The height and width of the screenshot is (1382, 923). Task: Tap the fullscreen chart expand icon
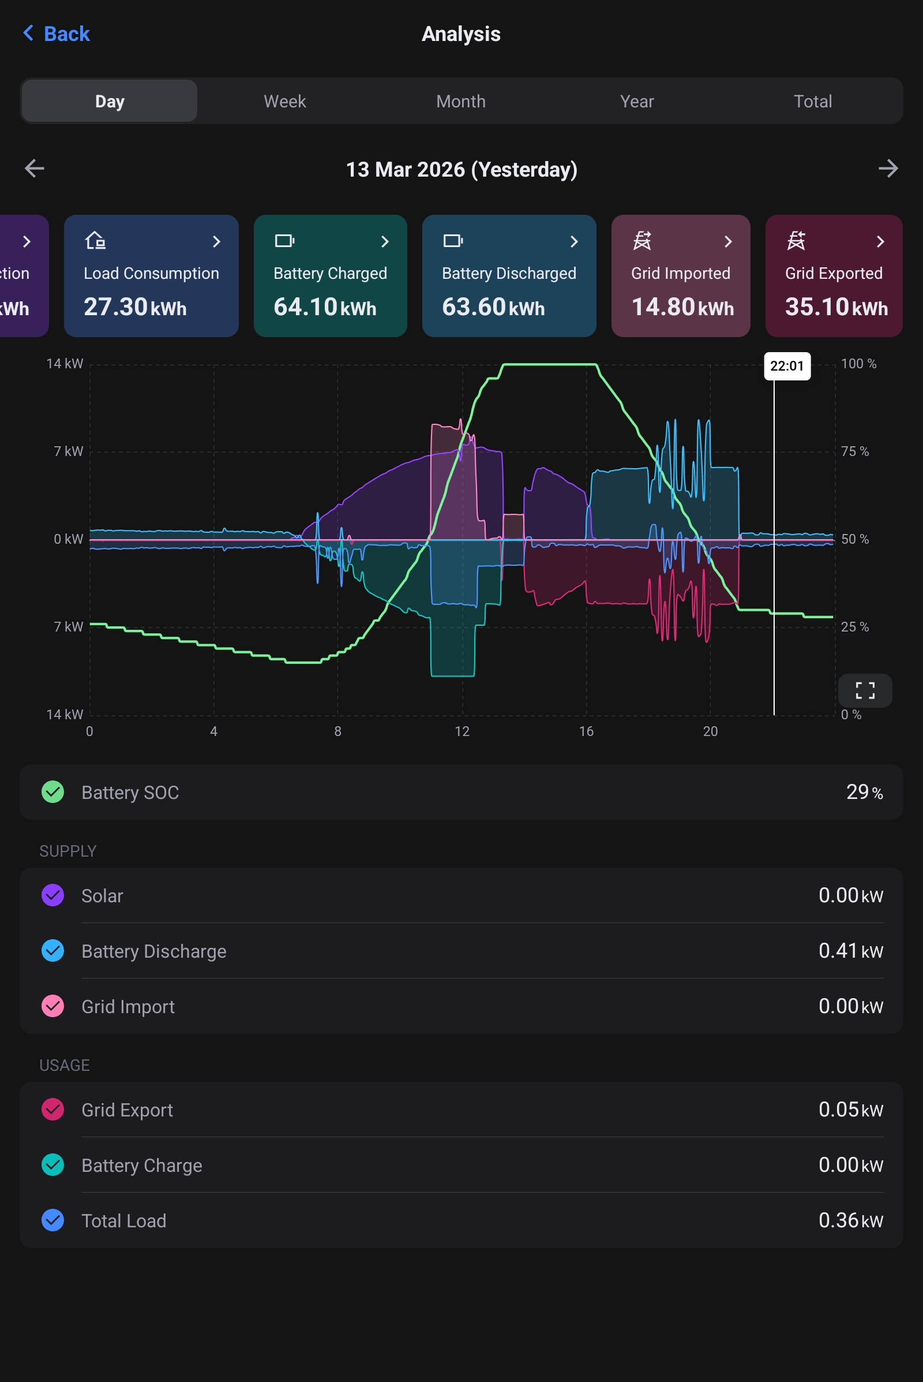click(x=864, y=690)
